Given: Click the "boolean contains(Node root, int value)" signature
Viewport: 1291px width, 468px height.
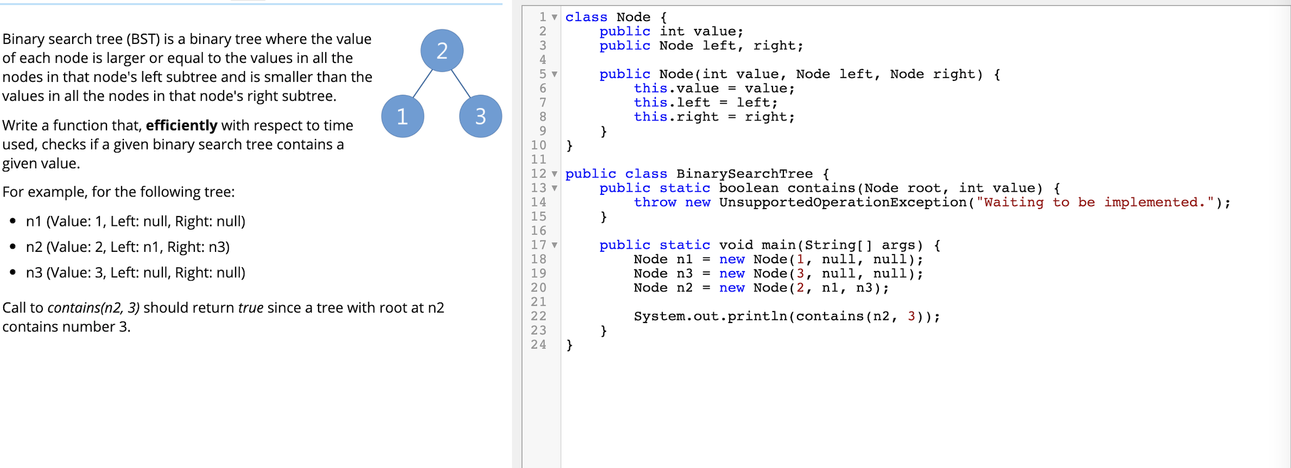Looking at the screenshot, I should [x=881, y=188].
